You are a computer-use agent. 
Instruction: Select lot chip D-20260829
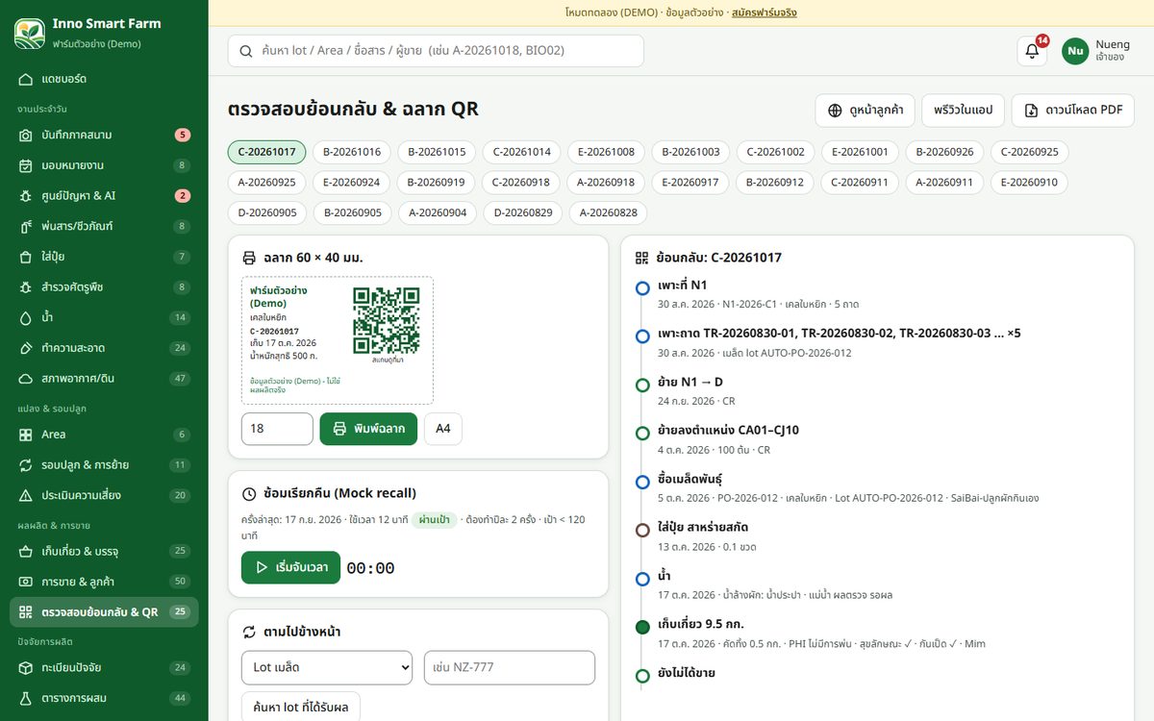[523, 213]
